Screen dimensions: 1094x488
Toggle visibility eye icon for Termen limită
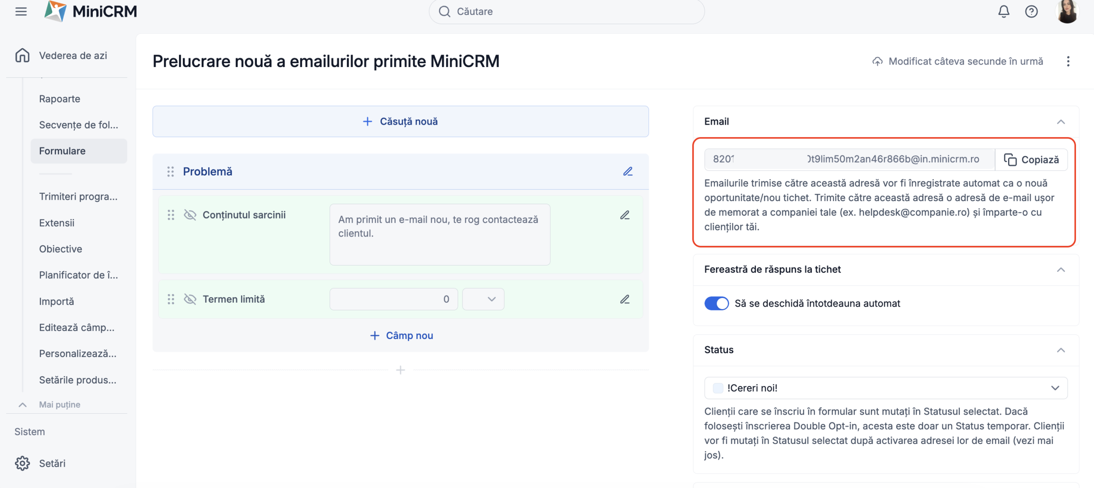[x=190, y=299]
